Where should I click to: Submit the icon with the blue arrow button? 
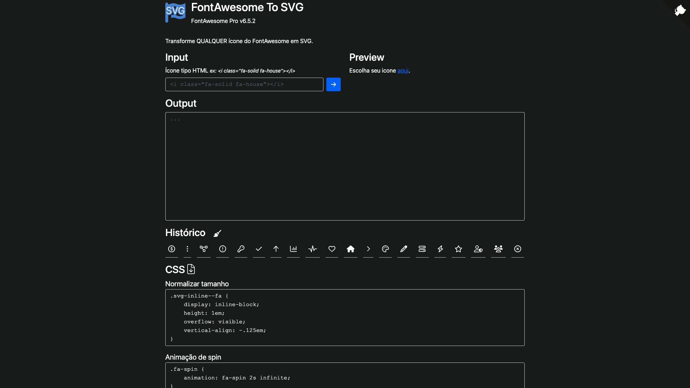(x=333, y=84)
